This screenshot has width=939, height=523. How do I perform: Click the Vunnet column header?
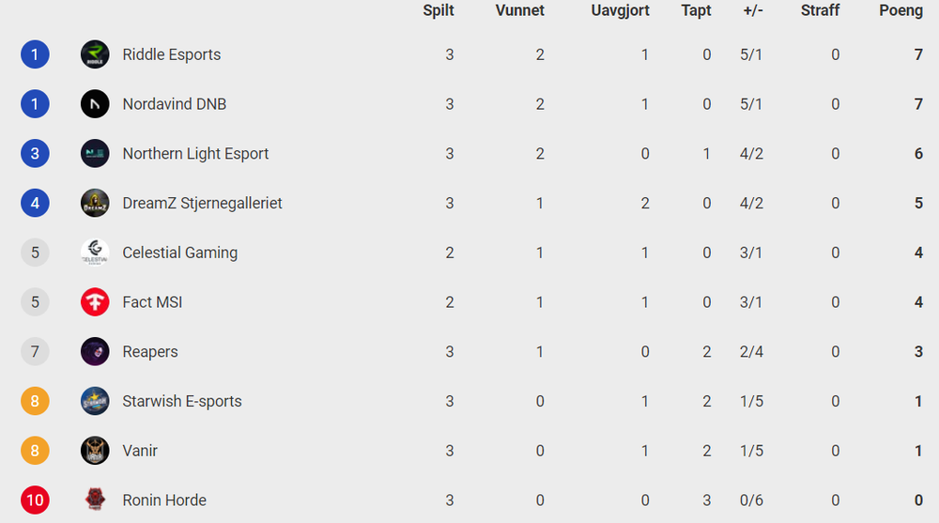(x=520, y=10)
